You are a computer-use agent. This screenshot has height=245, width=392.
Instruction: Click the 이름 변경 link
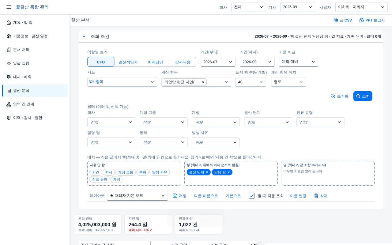pos(298,196)
